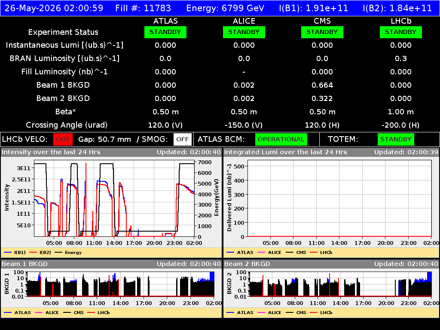Screen dimensions: 440x330
Task: Click the Beam 2 BKGD row label in table
Action: tap(63, 98)
